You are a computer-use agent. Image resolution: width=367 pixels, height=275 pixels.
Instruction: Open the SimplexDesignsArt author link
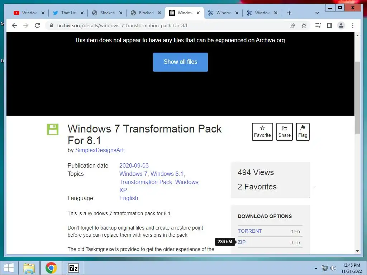coord(99,150)
